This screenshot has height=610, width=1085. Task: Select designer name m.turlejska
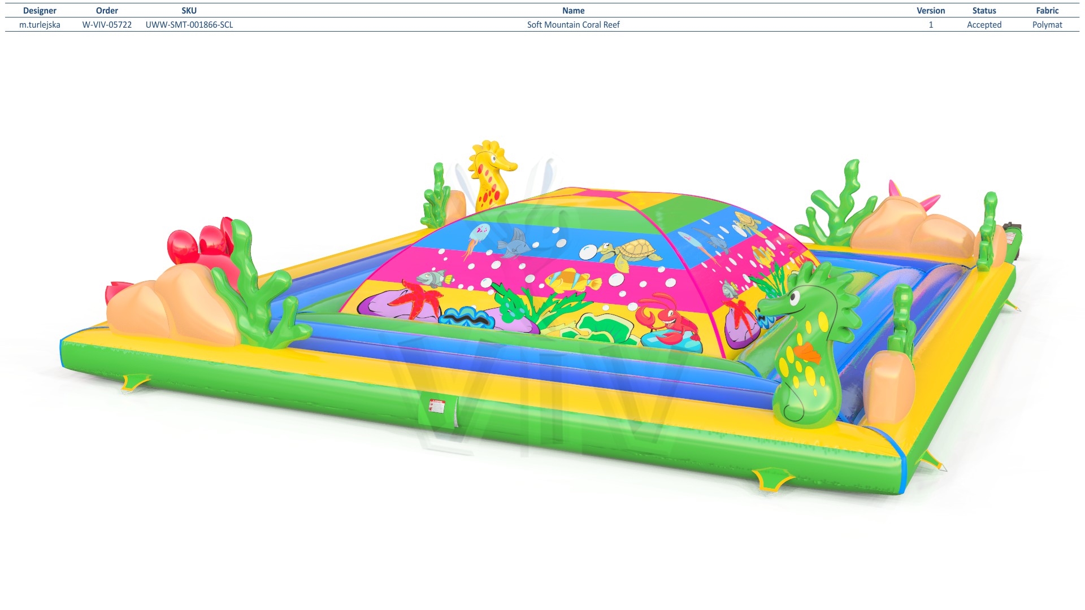40,25
